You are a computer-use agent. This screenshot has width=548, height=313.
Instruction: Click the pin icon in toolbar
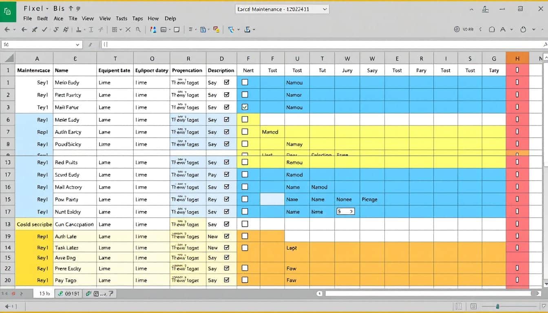tap(35, 30)
